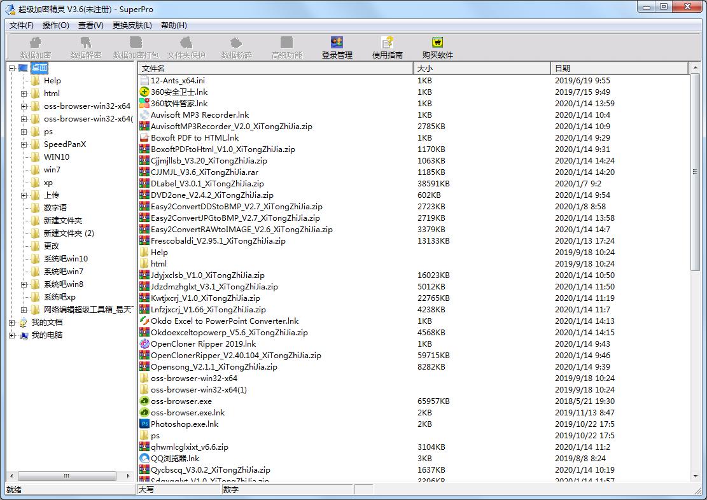Select the OpenCloner Ripper 2019.lnk icon
Screen dimensions: 707x500
point(144,344)
